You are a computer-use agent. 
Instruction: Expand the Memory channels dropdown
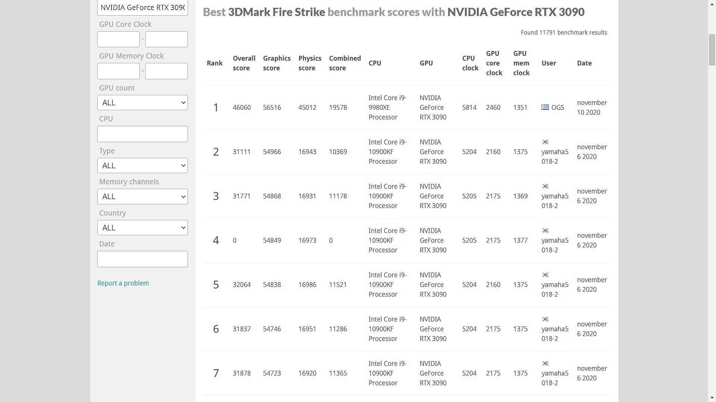tap(142, 197)
